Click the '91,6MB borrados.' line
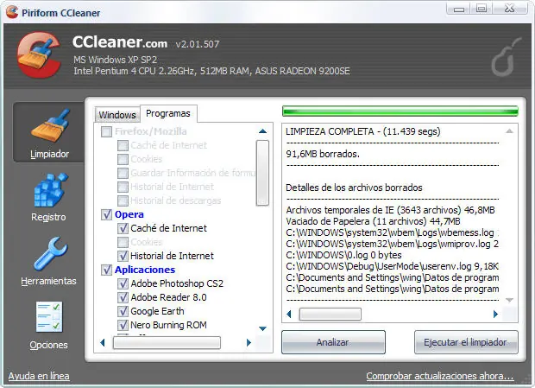535x388 pixels. [323, 154]
